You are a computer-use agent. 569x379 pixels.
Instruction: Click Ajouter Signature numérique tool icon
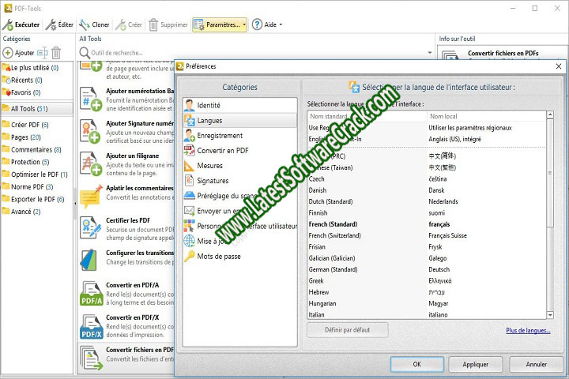coord(90,131)
